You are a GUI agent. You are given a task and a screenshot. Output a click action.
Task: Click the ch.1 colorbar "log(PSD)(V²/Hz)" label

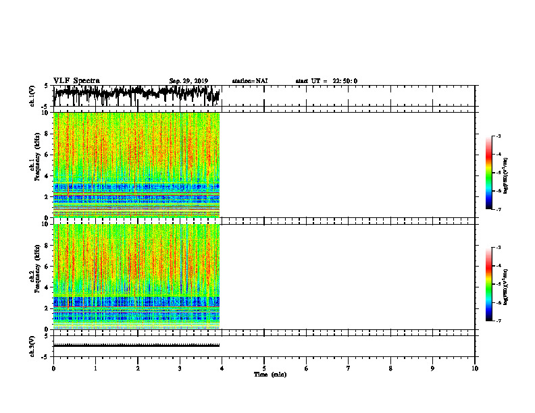coord(505,176)
